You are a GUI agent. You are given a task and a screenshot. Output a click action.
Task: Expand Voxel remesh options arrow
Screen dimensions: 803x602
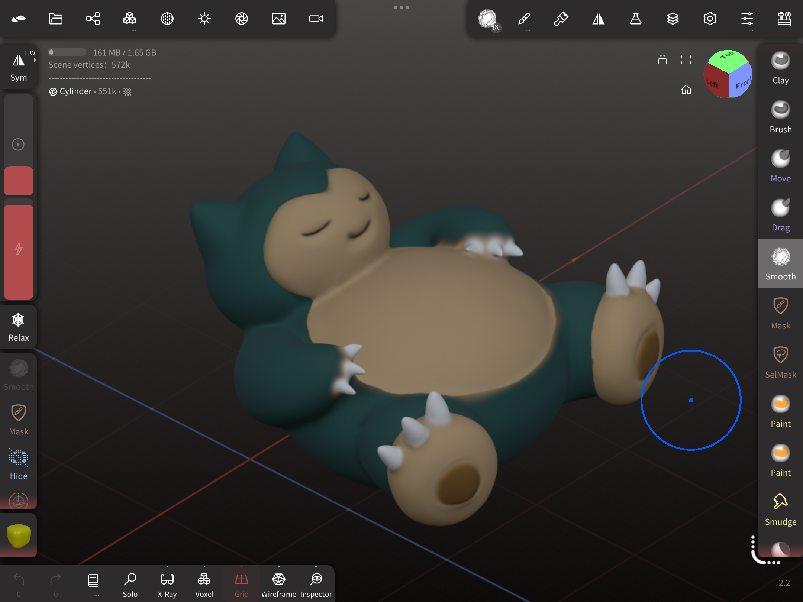[x=204, y=567]
